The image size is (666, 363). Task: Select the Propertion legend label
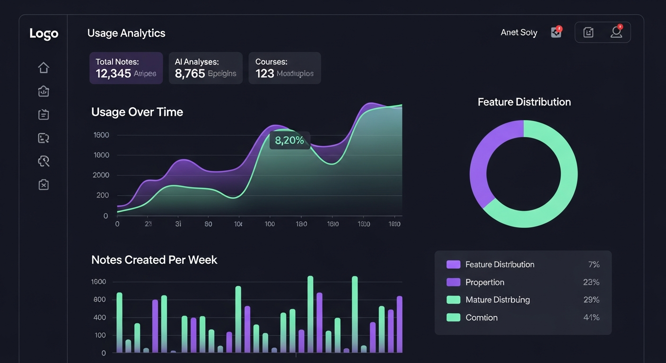(485, 282)
